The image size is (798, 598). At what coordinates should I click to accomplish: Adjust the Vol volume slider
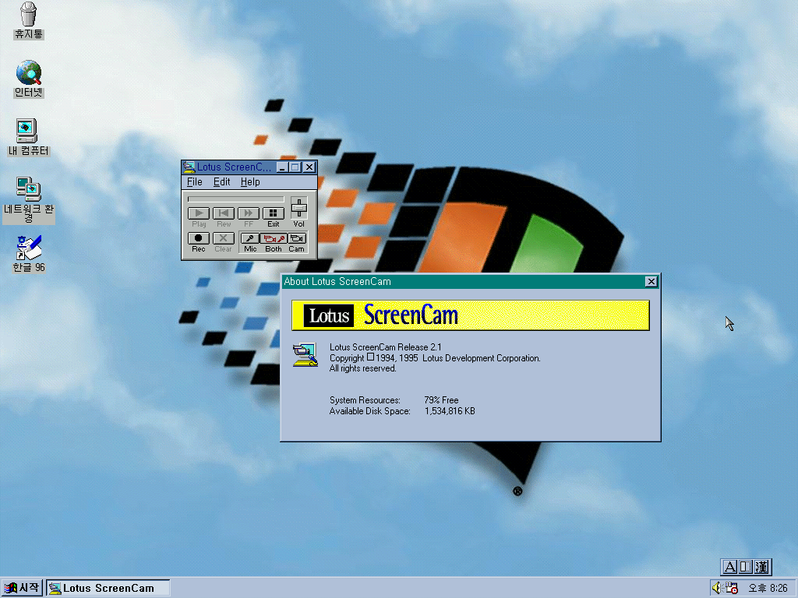pos(298,208)
